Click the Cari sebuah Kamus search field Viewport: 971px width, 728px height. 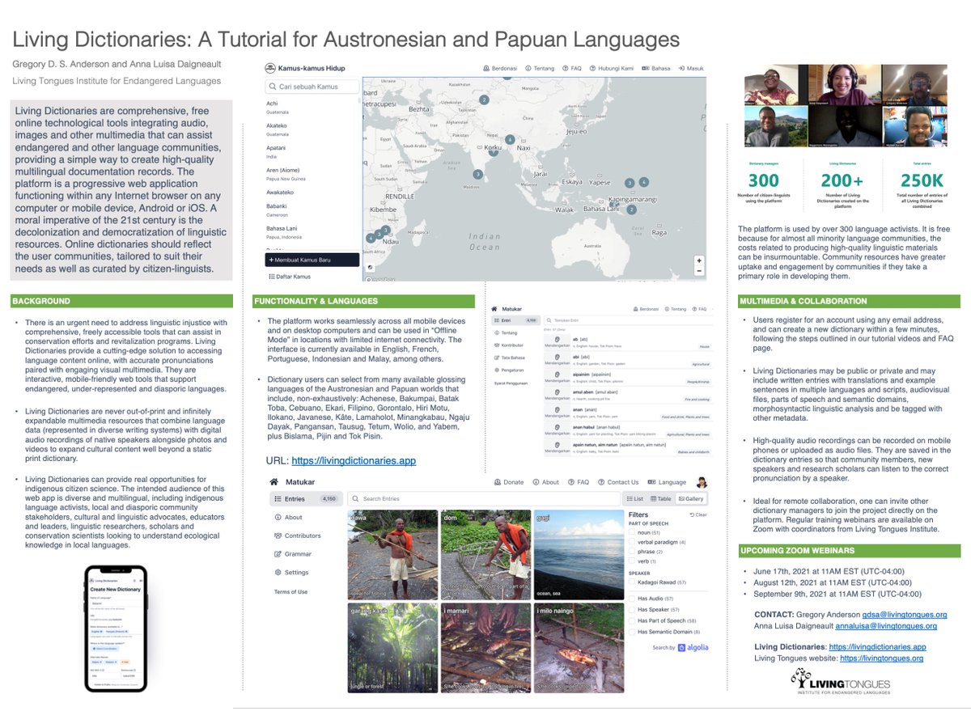pyautogui.click(x=312, y=87)
